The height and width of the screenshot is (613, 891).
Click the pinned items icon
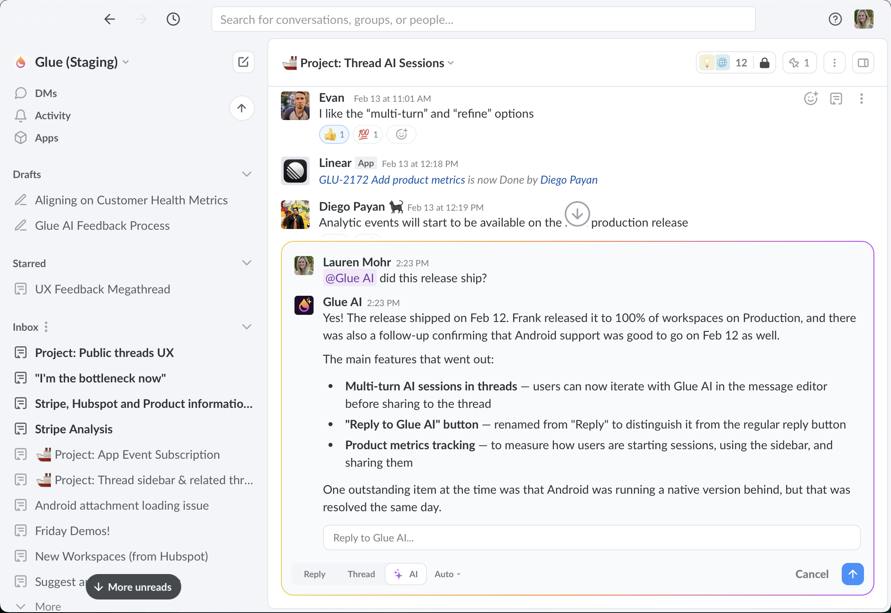click(x=799, y=63)
